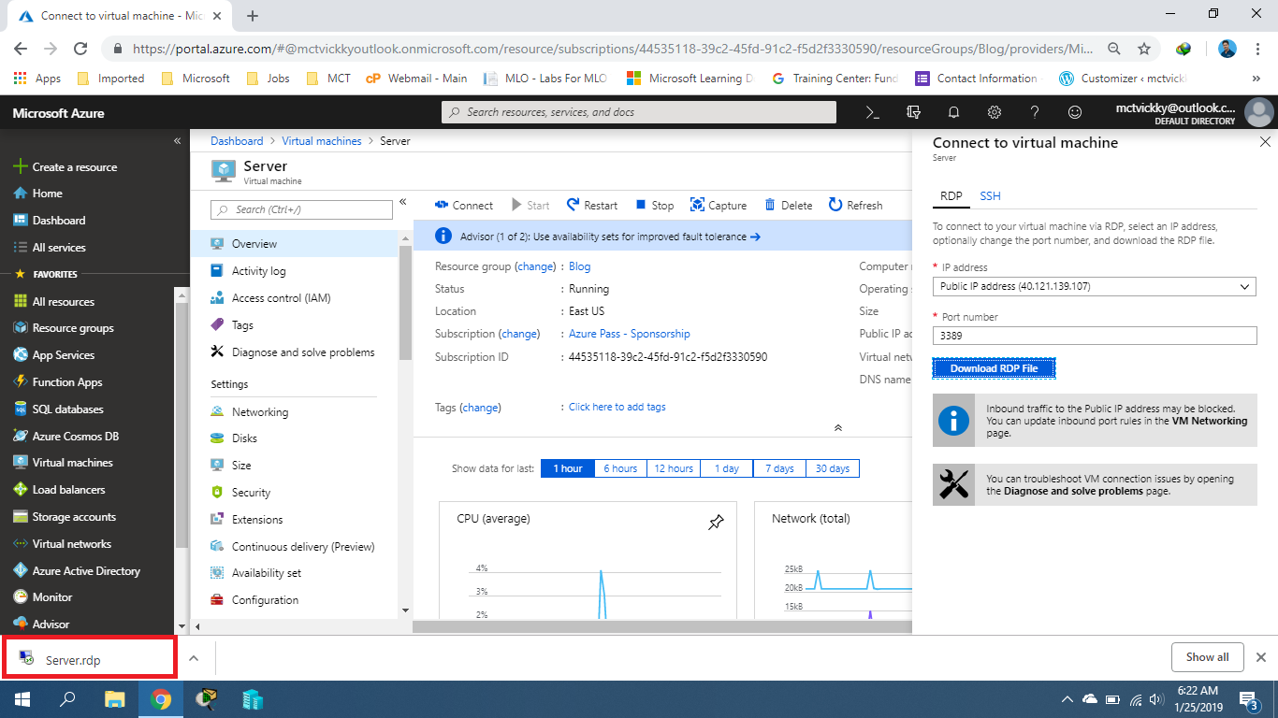Expand the Server.rdp download options arrow
1278x718 pixels.
point(194,658)
